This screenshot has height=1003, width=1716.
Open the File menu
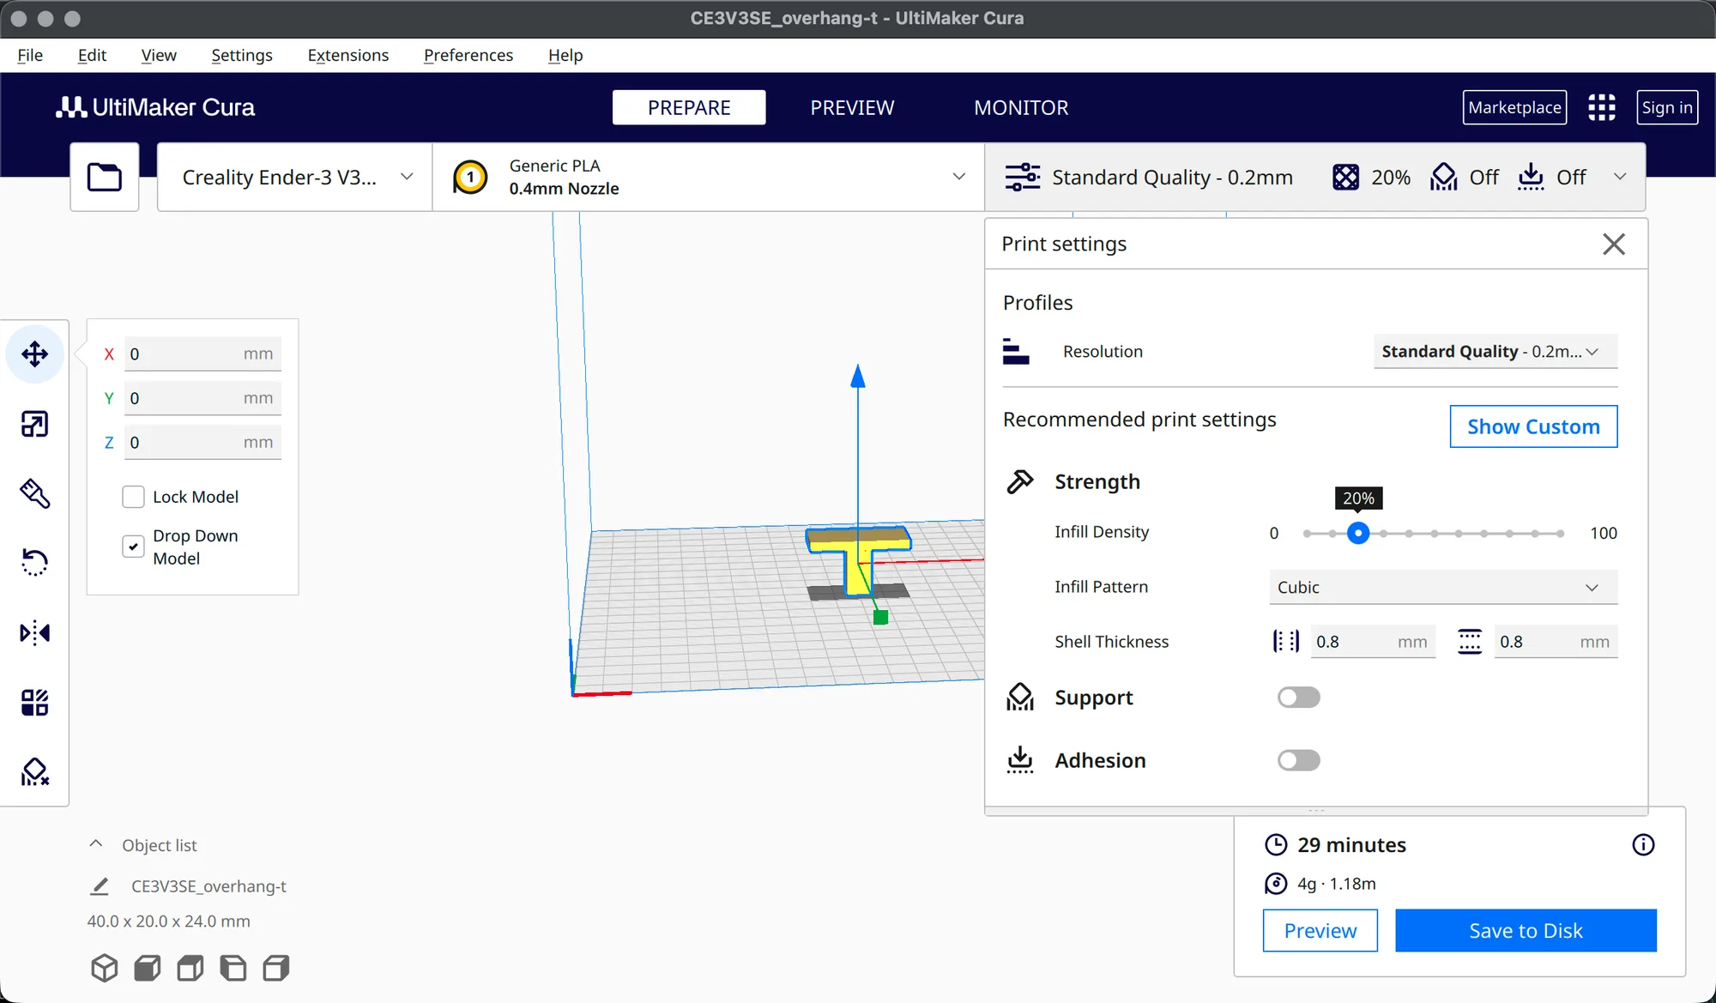pyautogui.click(x=30, y=55)
